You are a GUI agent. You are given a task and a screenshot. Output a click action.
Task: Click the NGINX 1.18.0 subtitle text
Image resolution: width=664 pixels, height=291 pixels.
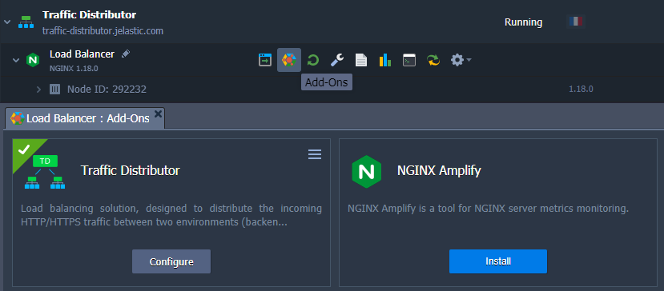click(x=74, y=68)
